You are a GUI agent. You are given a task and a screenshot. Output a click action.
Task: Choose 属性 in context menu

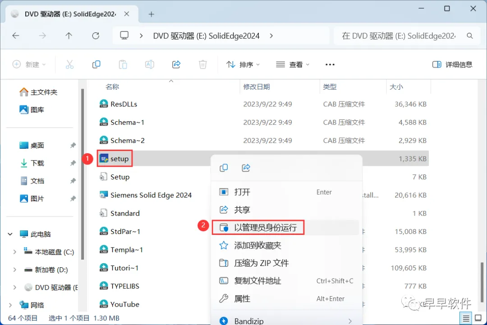coord(286,298)
